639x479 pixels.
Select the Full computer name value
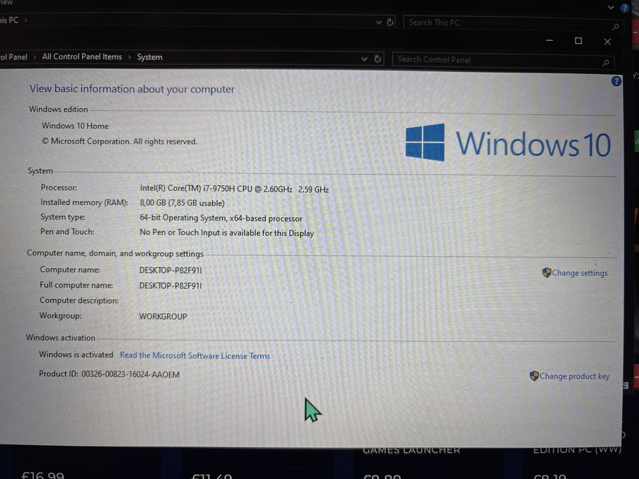(x=171, y=285)
